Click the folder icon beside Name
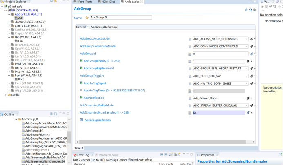283x165 pixels. tap(87, 18)
